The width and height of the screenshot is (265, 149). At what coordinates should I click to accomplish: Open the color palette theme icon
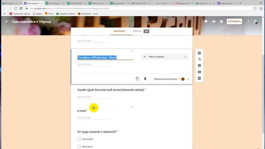[206, 22]
